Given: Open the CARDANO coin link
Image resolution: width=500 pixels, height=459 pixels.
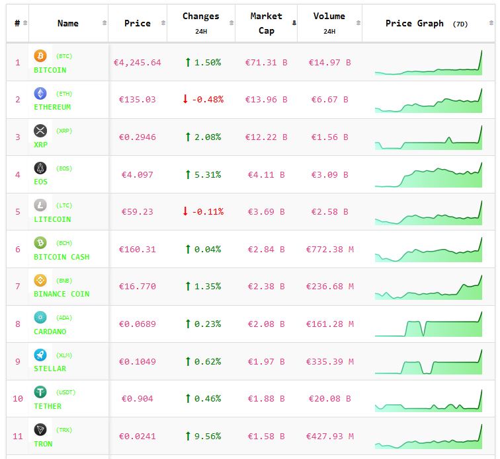Looking at the screenshot, I should pyautogui.click(x=50, y=332).
